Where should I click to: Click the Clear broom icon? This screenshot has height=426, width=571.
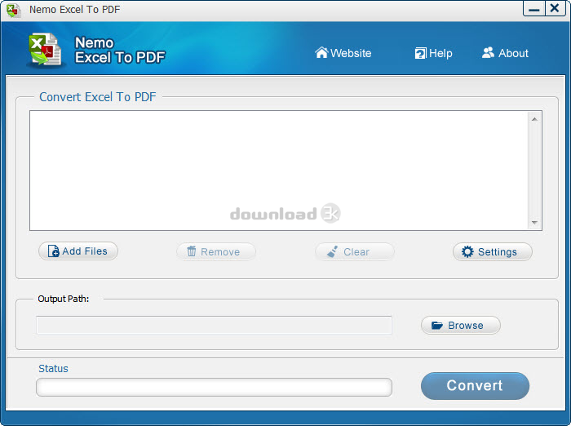(x=333, y=251)
